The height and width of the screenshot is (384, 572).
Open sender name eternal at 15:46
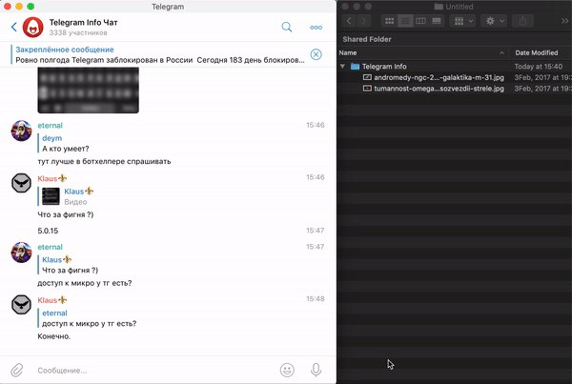(51, 125)
